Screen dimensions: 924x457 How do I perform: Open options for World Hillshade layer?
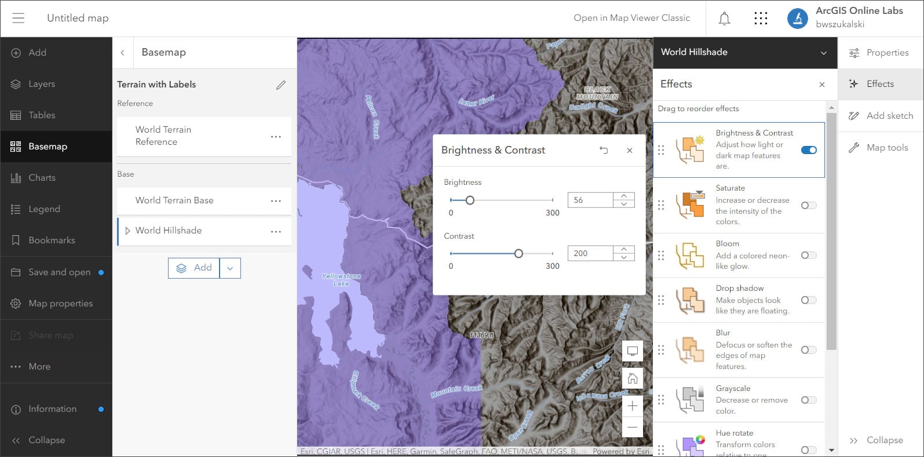276,231
